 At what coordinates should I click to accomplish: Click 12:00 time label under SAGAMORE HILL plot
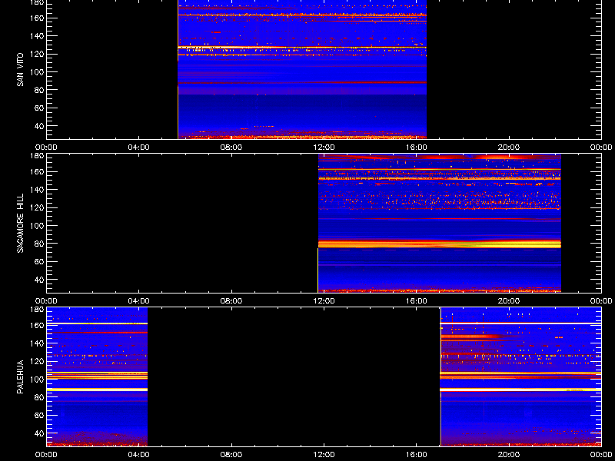pos(324,301)
